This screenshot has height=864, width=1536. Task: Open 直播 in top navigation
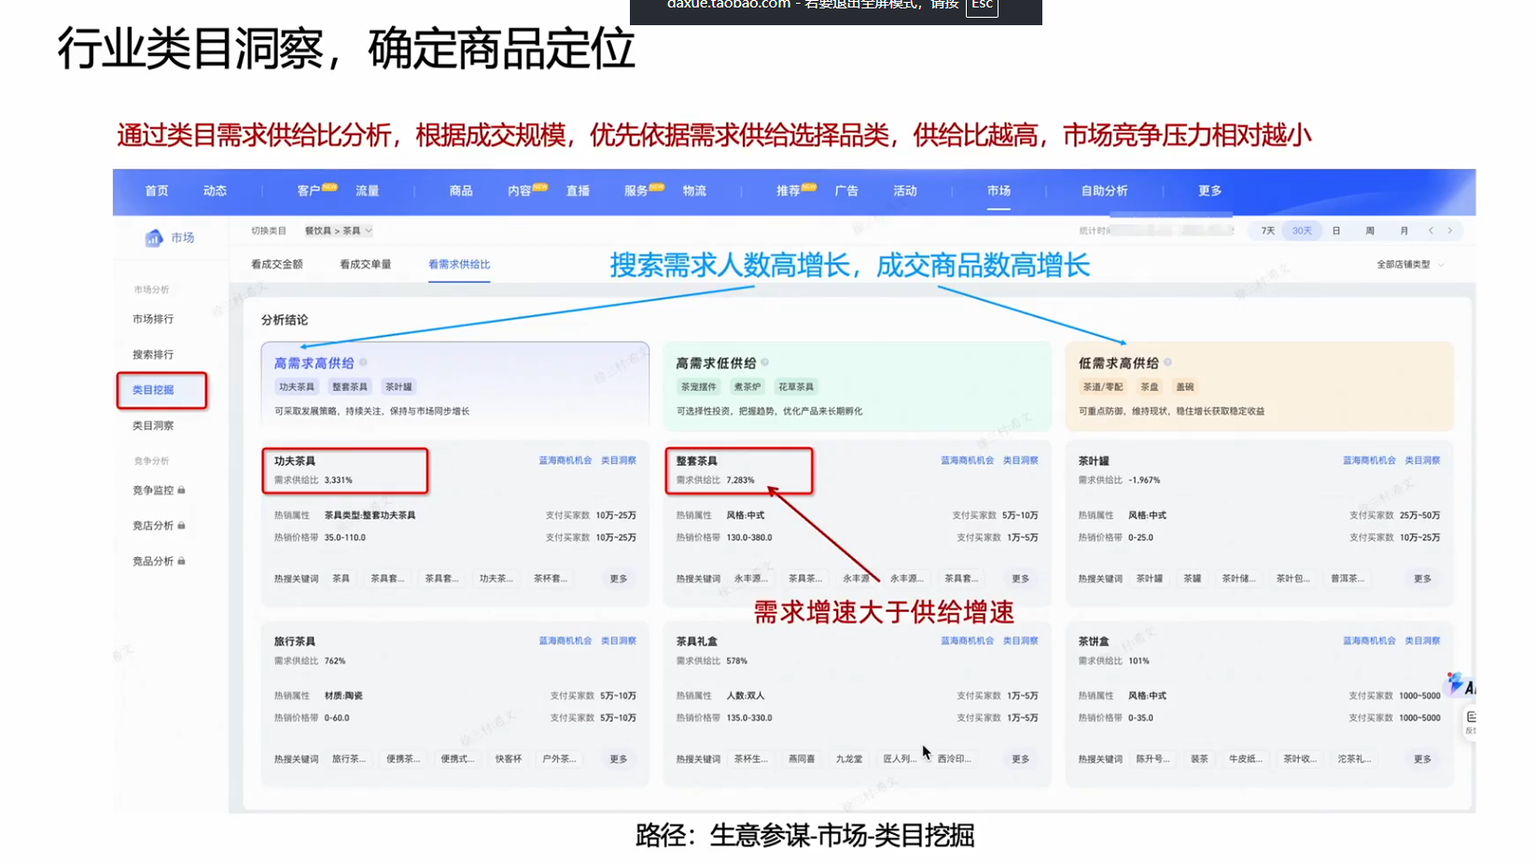(578, 190)
